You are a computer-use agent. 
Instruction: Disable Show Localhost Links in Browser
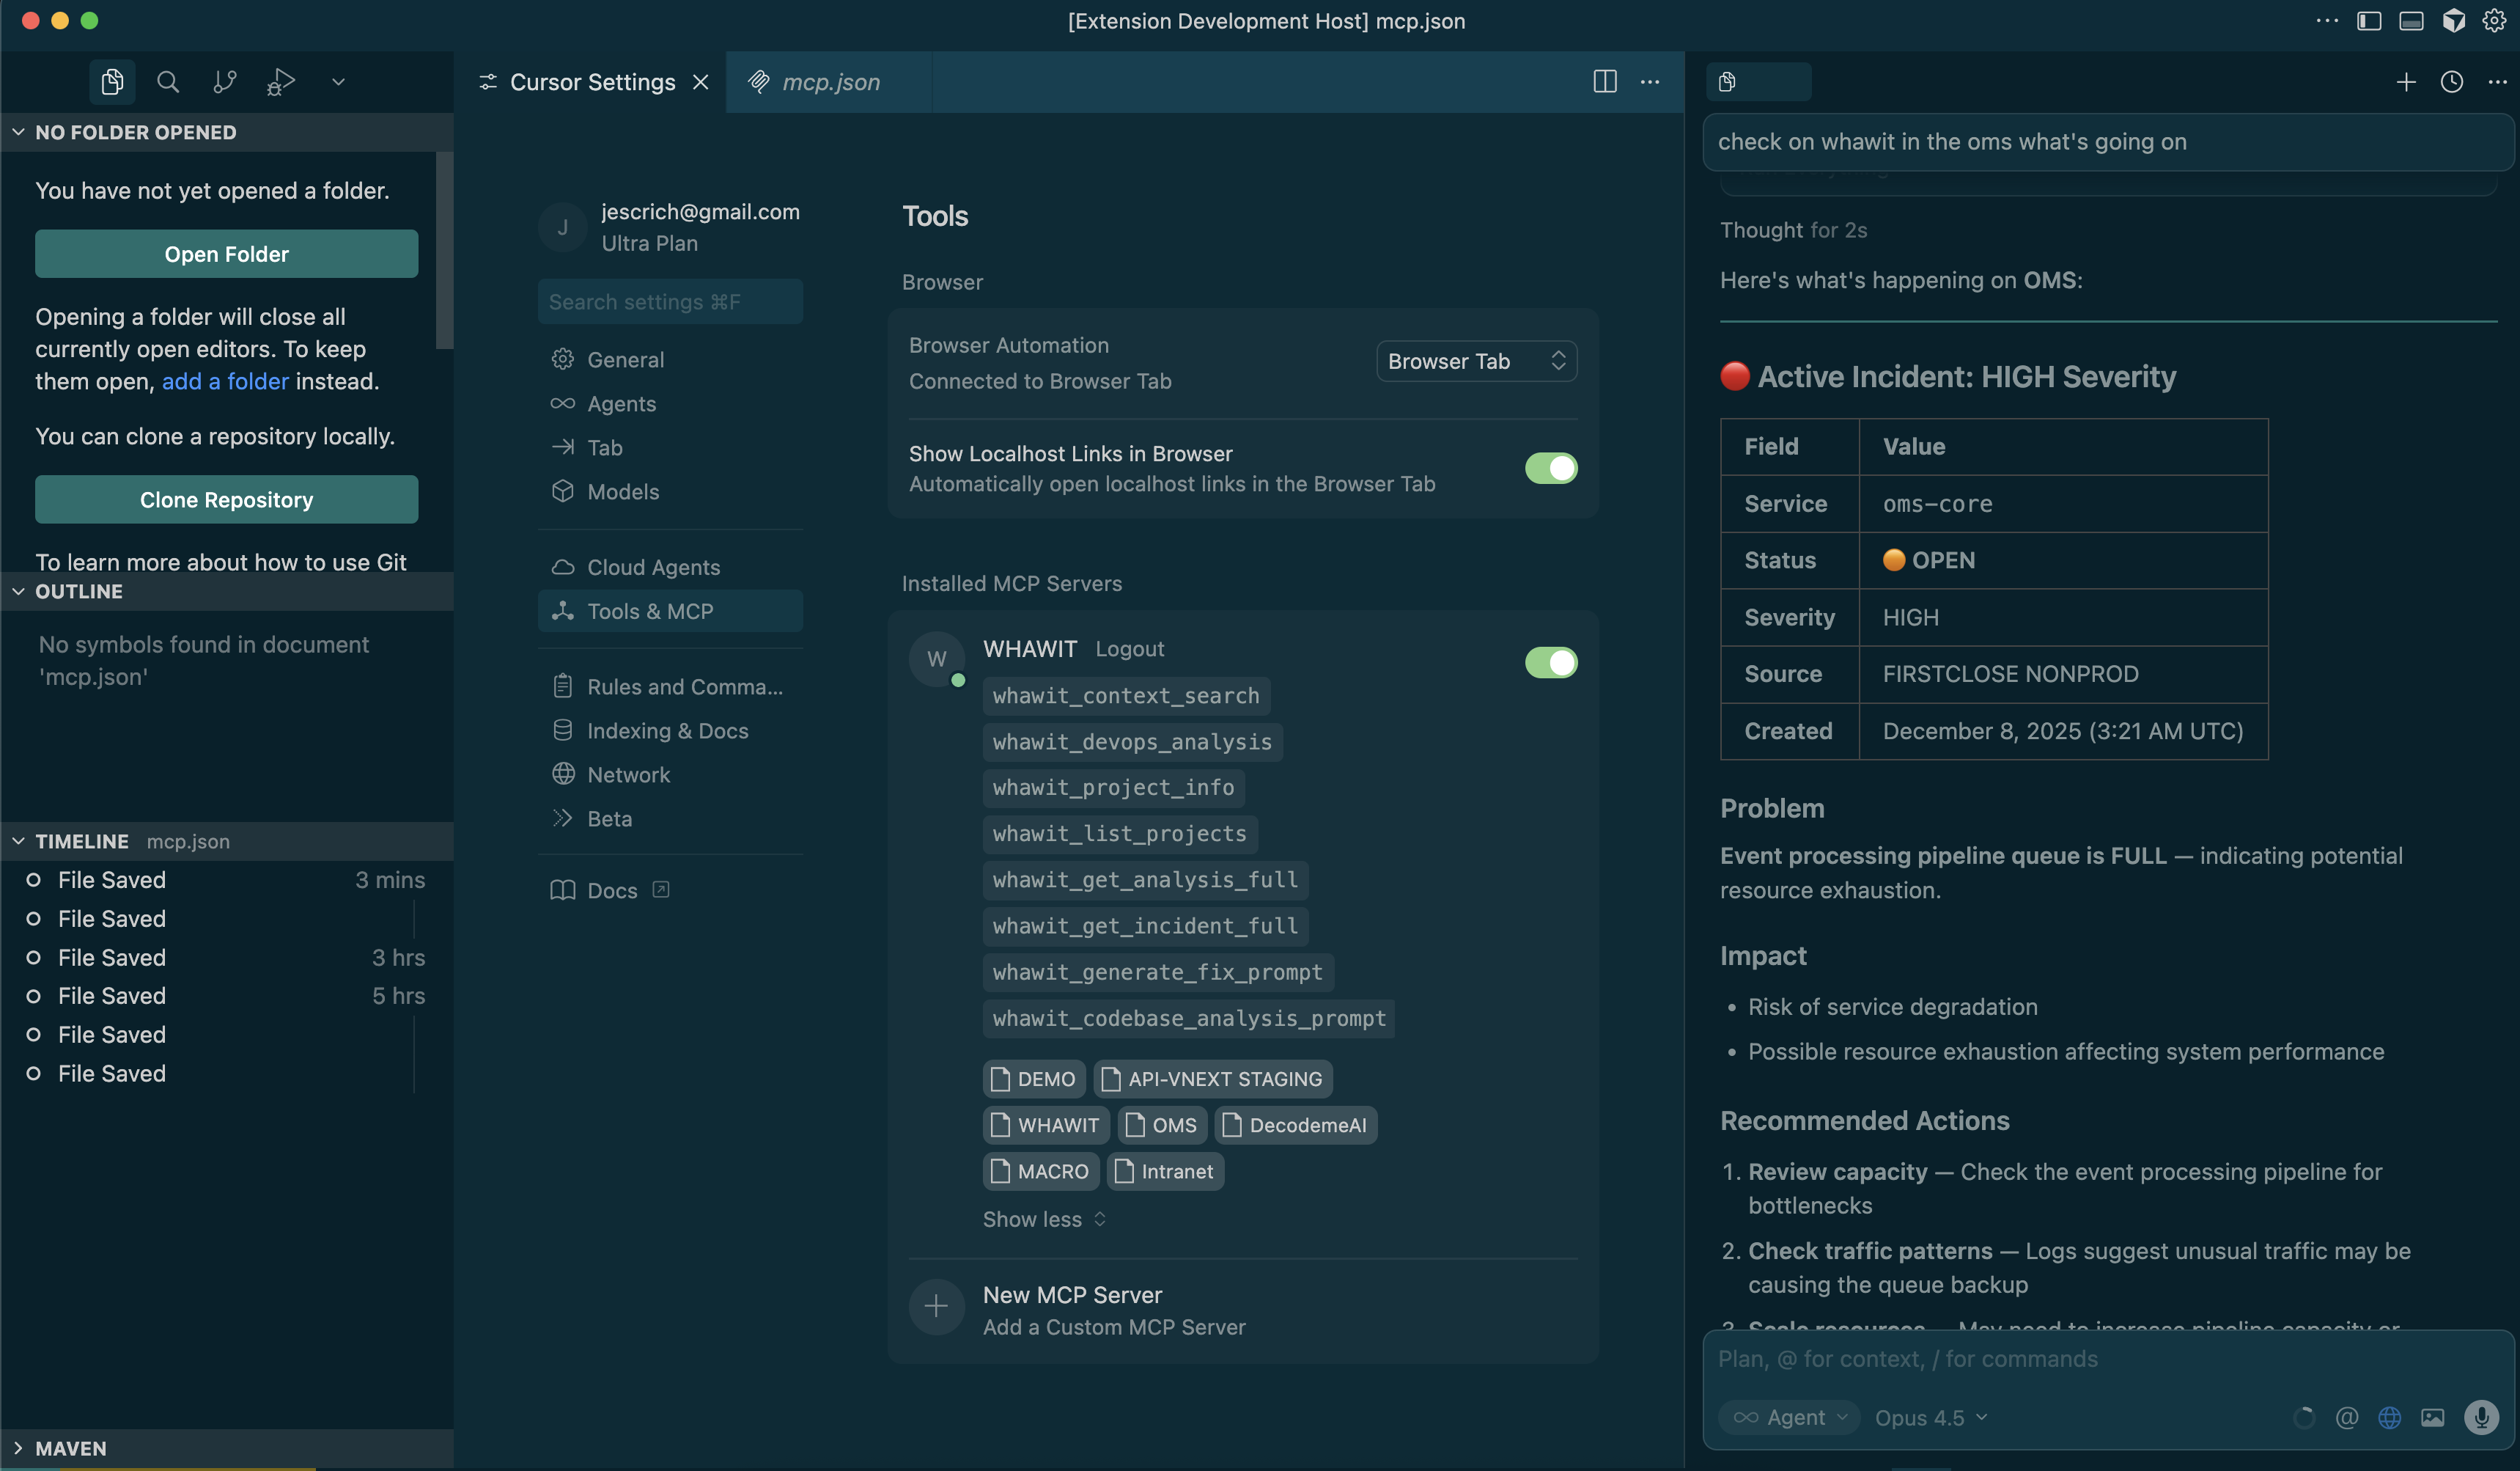click(1550, 469)
